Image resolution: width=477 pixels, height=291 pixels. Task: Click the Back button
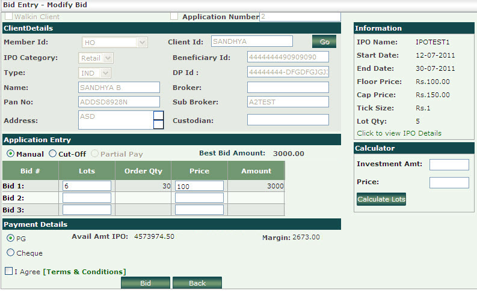click(197, 283)
